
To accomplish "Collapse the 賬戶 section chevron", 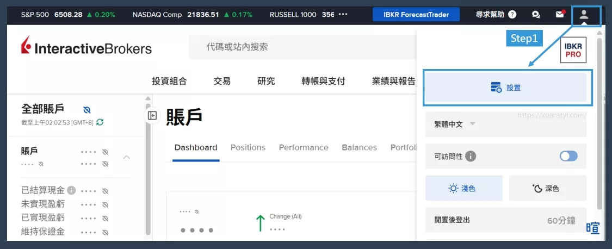I will 126,157.
